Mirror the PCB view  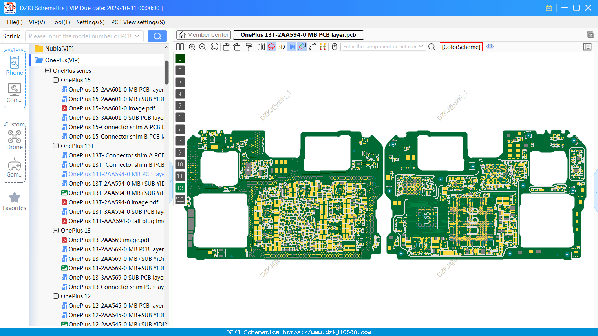pyautogui.click(x=261, y=47)
